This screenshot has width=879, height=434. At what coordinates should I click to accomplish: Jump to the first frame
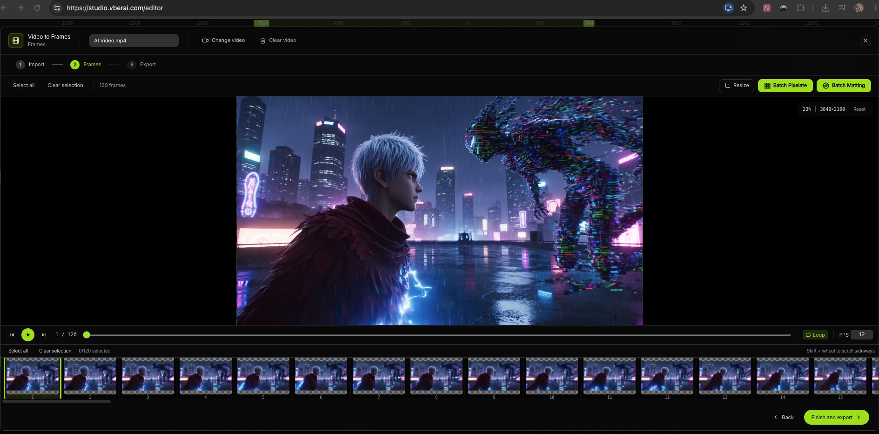(12, 335)
